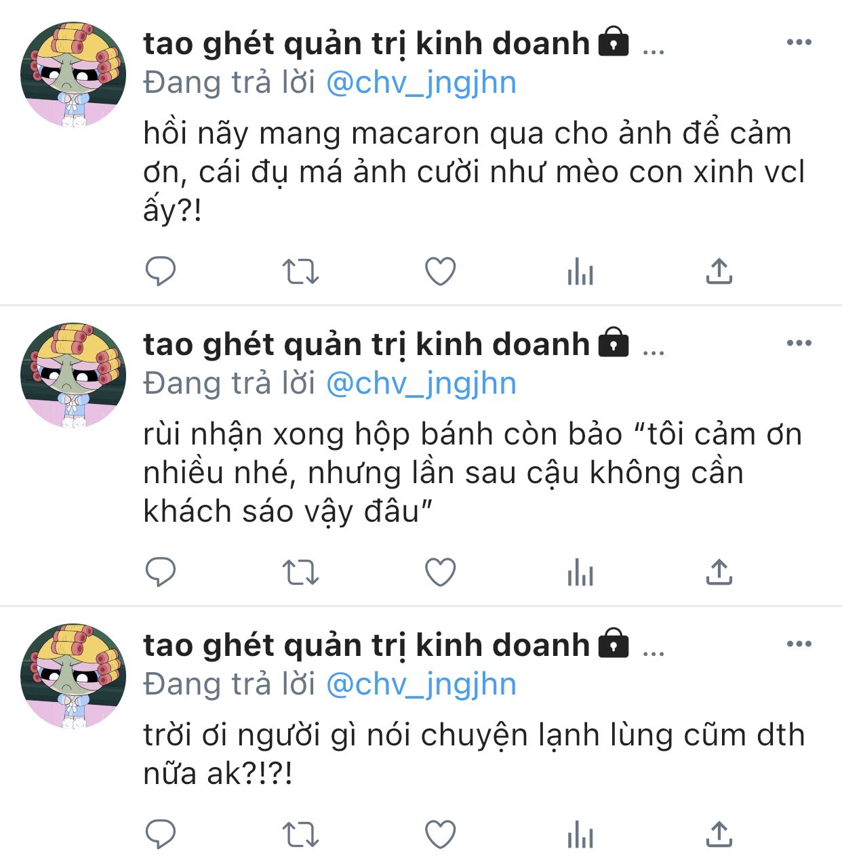Reply to the macaron tweet
This screenshot has width=842, height=866.
161,272
